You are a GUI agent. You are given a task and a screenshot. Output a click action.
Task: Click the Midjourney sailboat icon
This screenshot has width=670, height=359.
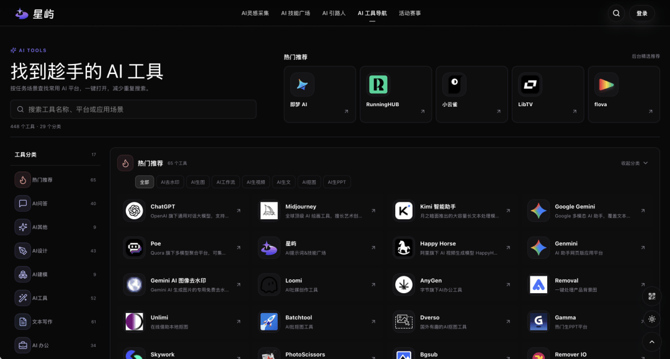(x=269, y=211)
